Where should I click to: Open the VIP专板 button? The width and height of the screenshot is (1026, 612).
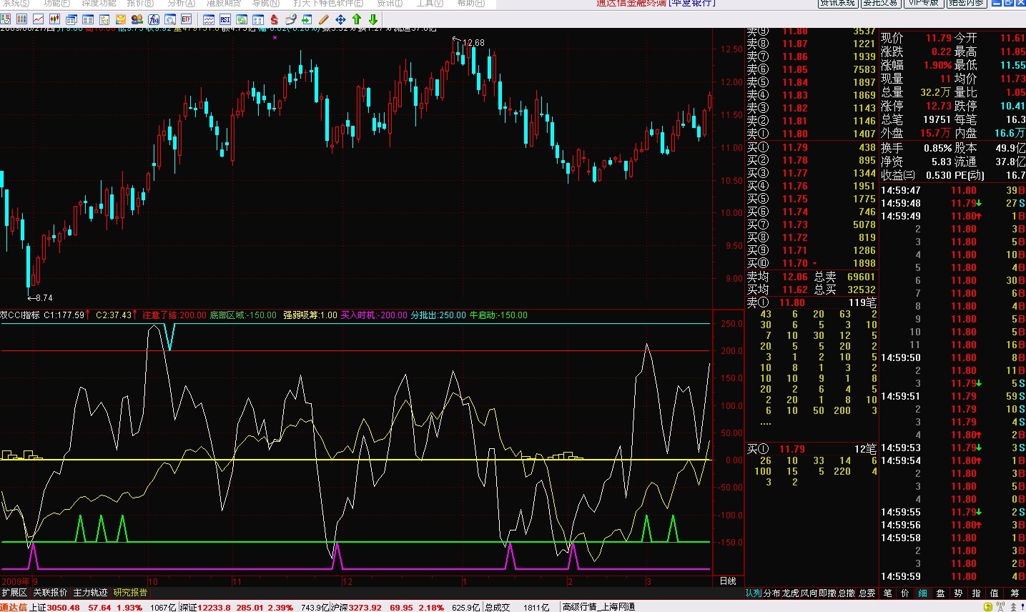pyautogui.click(x=923, y=4)
